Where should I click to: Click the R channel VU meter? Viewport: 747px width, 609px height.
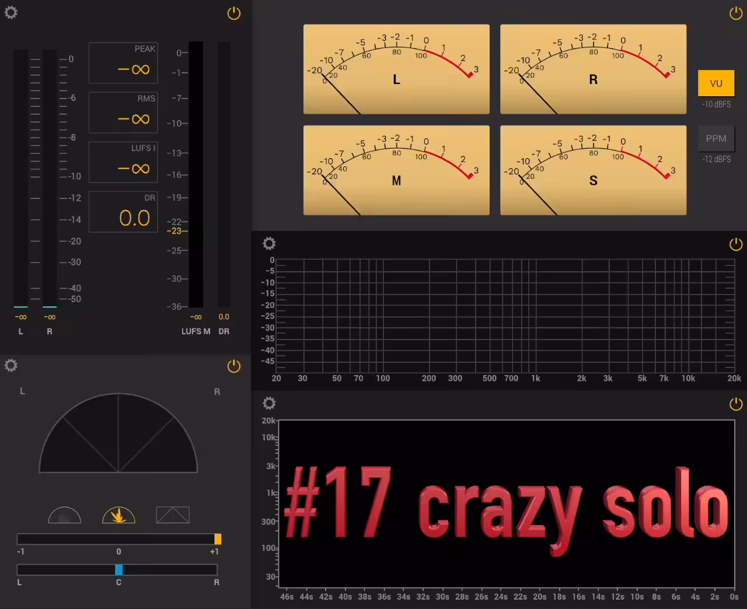click(x=594, y=69)
